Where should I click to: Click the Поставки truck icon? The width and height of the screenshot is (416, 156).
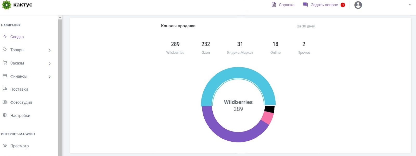[x=5, y=89]
